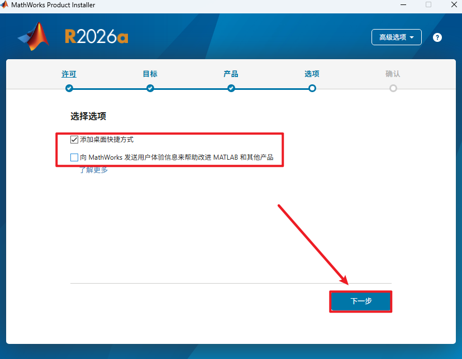Click the 下一步 button
This screenshot has height=359, width=462.
tap(361, 301)
